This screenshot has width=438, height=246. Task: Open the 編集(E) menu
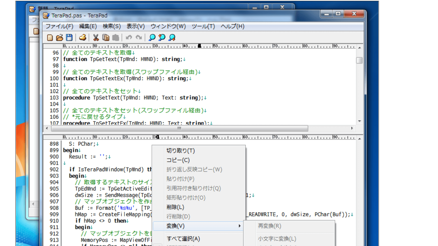[x=88, y=27]
